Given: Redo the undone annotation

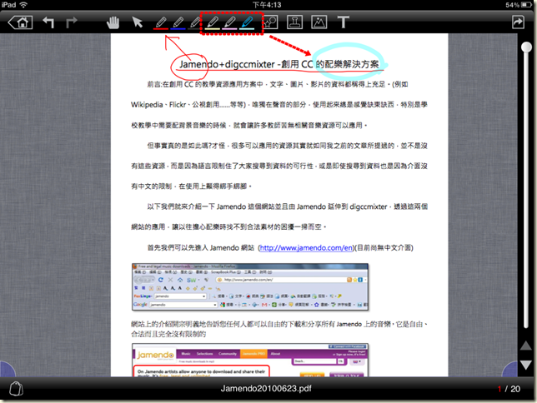Looking at the screenshot, I should click(x=71, y=22).
